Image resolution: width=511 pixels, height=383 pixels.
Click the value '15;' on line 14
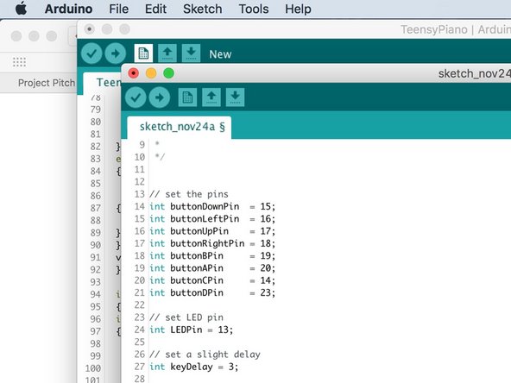pyautogui.click(x=268, y=206)
